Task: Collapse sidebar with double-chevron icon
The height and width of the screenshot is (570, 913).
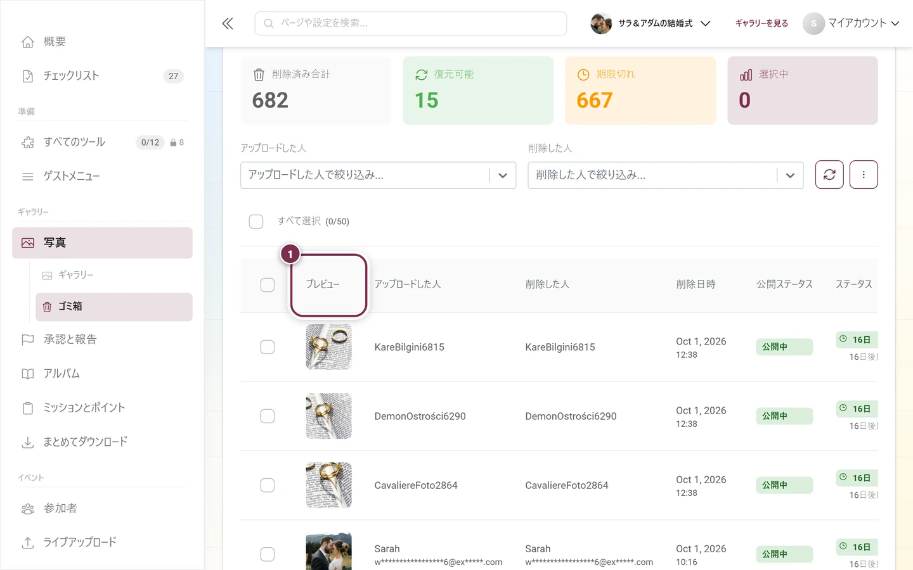Action: click(x=228, y=23)
